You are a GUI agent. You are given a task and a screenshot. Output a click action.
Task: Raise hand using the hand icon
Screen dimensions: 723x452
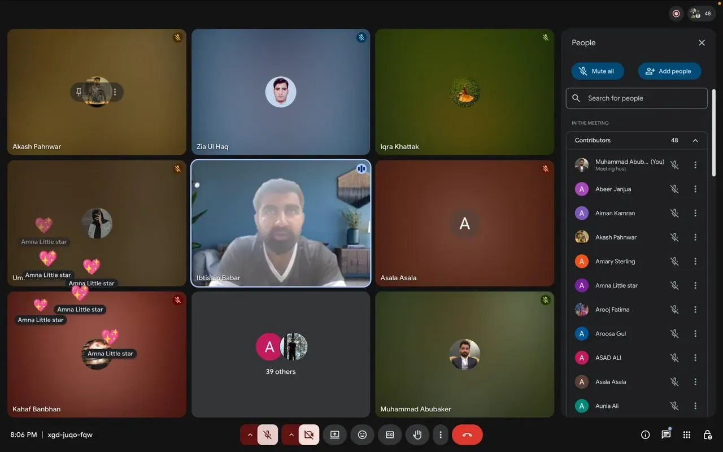tap(417, 434)
